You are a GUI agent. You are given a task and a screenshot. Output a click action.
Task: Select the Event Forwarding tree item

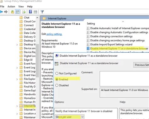point(30,64)
